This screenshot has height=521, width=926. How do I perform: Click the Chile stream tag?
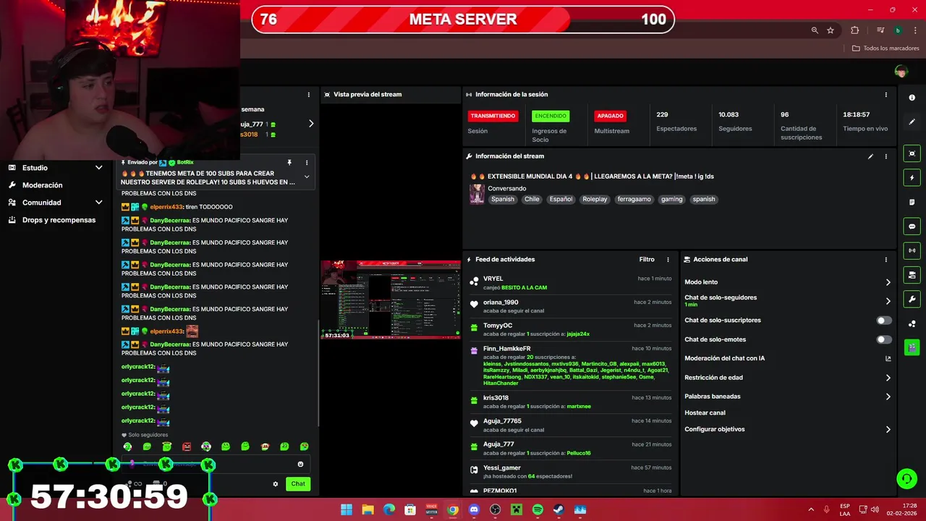tap(532, 200)
